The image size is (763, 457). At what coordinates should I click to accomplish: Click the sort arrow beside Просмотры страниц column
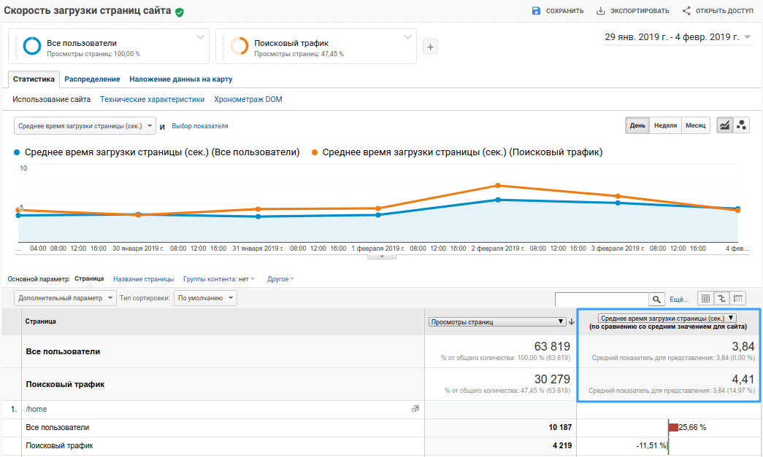click(572, 322)
